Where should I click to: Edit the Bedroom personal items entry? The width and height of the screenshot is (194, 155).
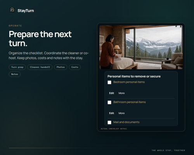pyautogui.click(x=111, y=93)
